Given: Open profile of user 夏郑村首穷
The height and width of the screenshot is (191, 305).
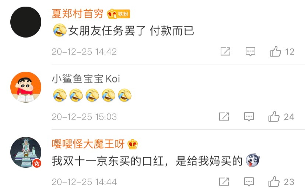Looking at the screenshot, I should coord(77,14).
